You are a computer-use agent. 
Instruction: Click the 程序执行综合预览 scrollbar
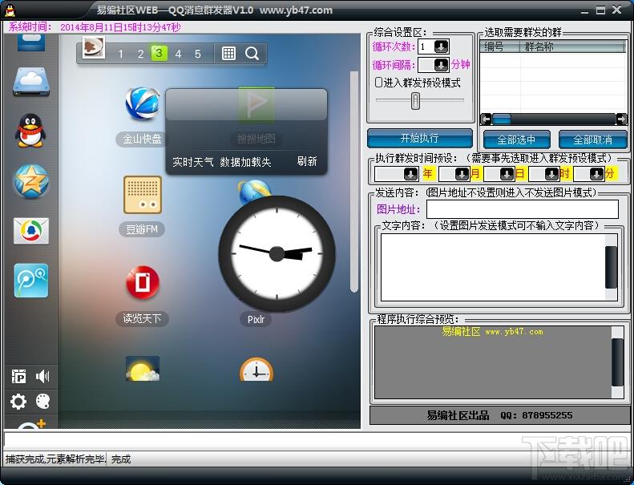(x=617, y=362)
